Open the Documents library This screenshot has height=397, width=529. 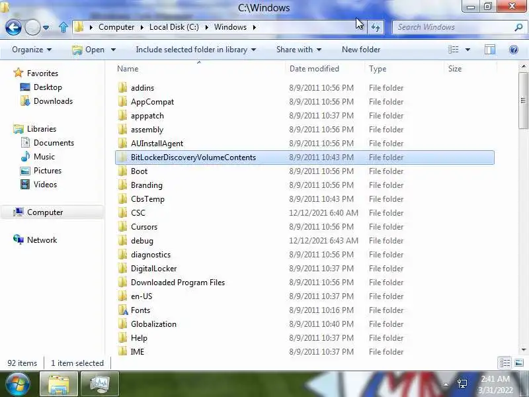coord(47,143)
